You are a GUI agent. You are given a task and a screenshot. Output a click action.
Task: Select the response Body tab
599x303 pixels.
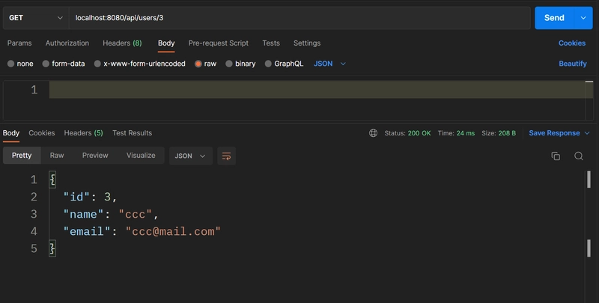pos(11,133)
